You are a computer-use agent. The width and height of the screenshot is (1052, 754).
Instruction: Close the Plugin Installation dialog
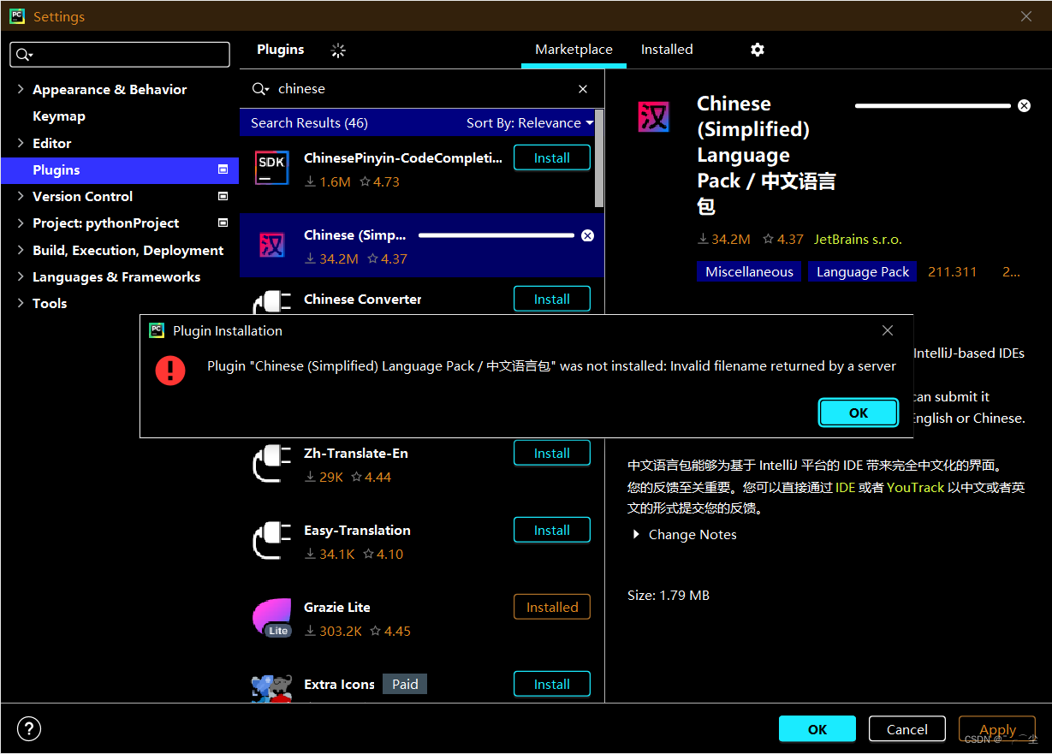click(888, 330)
